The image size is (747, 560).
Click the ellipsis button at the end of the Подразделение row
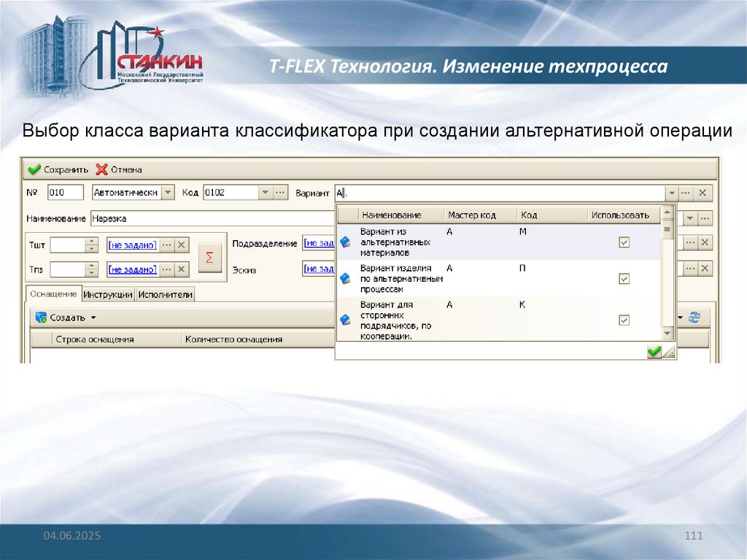(x=690, y=242)
